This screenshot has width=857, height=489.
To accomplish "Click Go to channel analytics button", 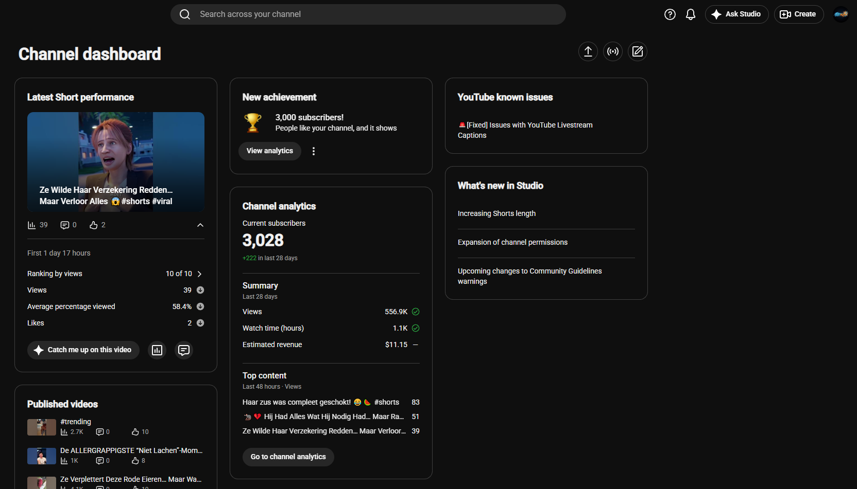I will click(288, 457).
